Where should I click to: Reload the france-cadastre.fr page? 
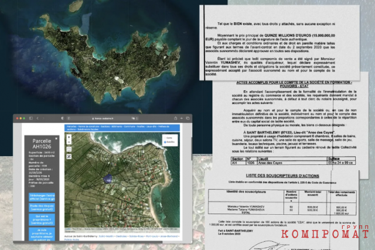click(x=137, y=119)
